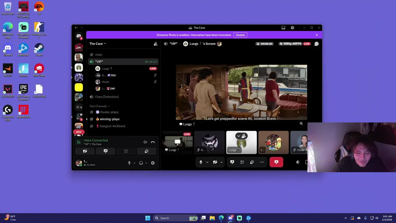Open hangout-kickback text channel
396x223 pixels.
coord(123,126)
